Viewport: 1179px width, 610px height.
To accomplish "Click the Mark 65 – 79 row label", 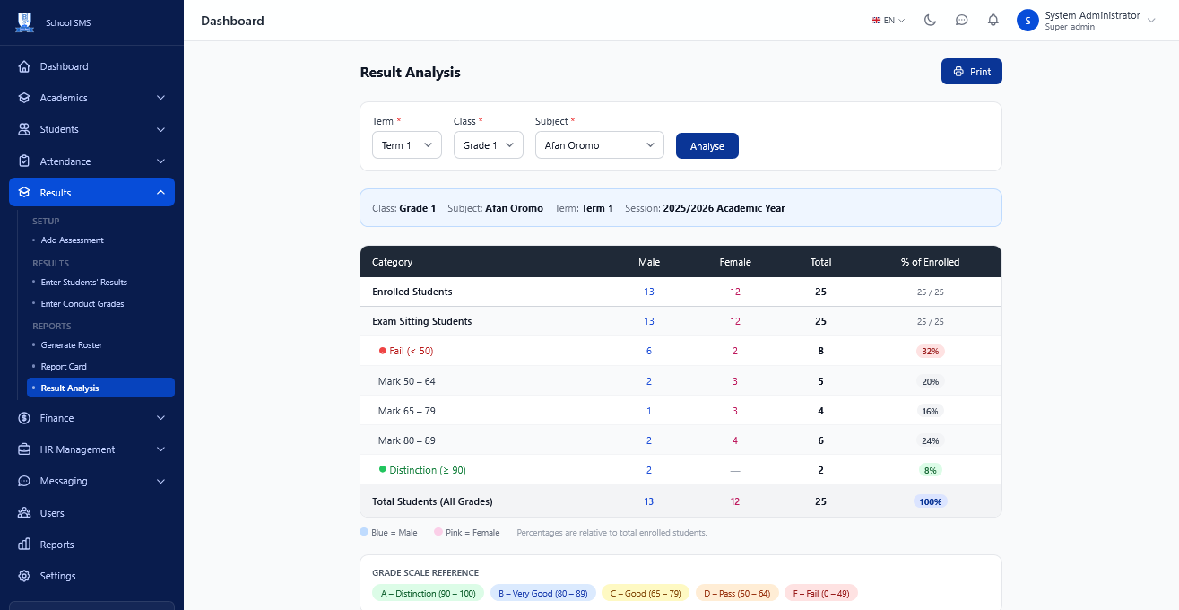I will coord(407,411).
